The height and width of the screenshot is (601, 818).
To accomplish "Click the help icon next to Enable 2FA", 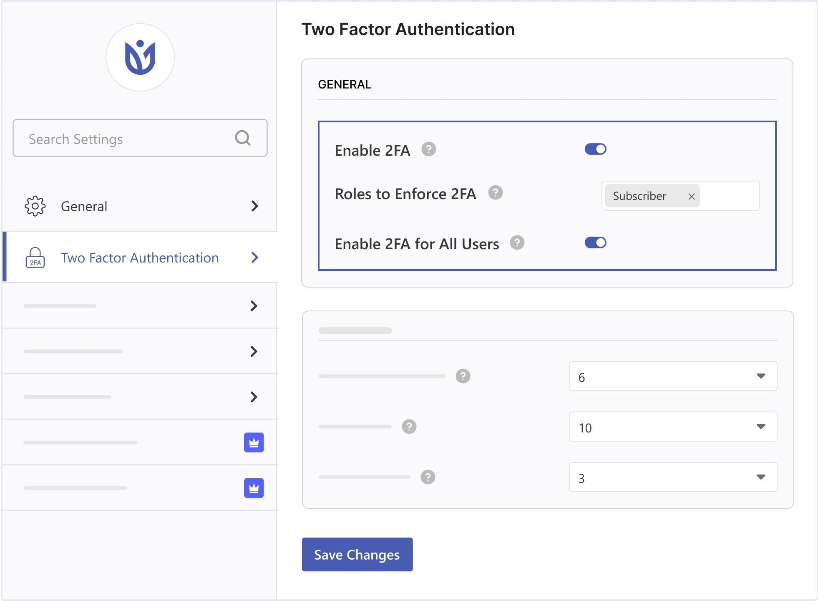I will 428,149.
